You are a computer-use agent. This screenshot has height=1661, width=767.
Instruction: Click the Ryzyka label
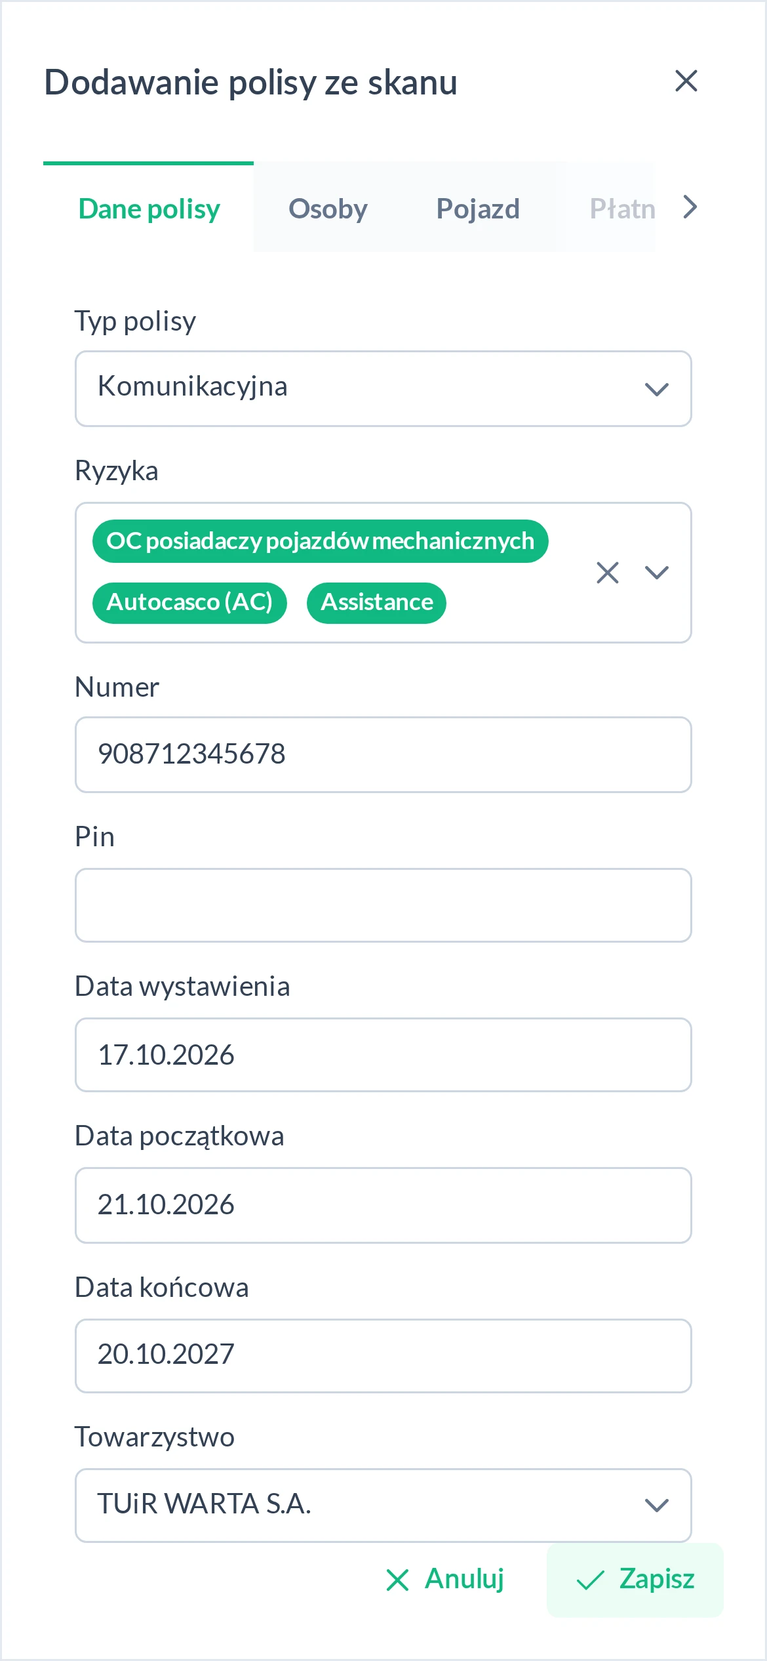tap(117, 471)
